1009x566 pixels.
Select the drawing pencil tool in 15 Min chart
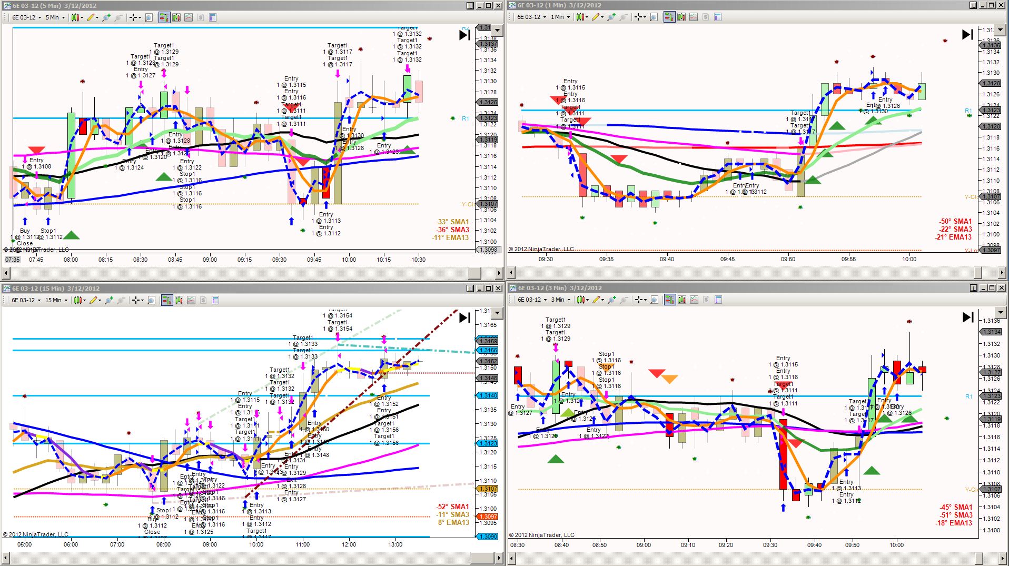94,300
